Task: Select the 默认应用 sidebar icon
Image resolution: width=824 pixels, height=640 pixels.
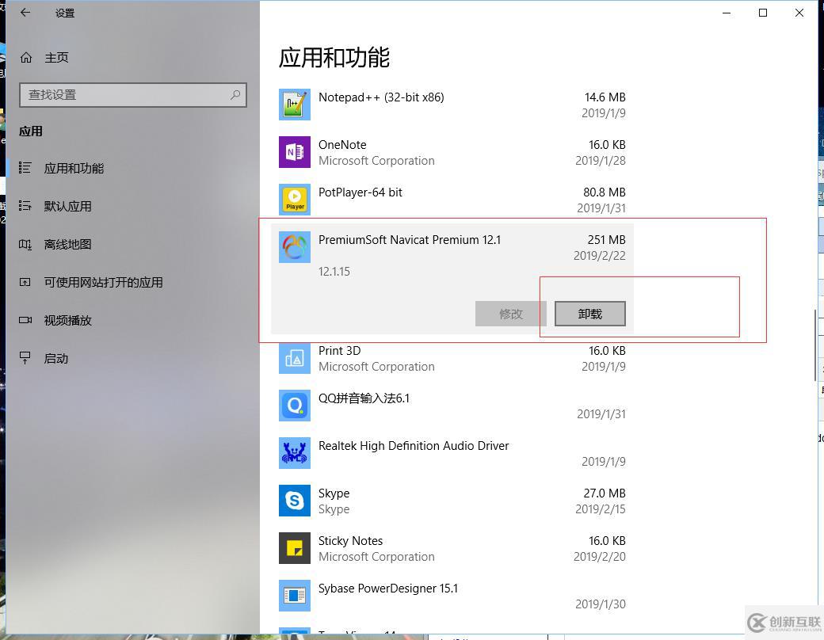Action: (25, 205)
